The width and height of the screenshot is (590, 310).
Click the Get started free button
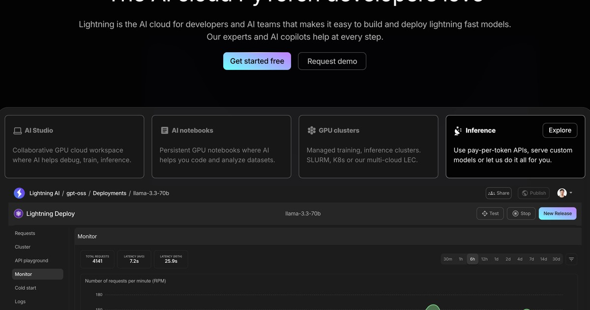click(257, 61)
